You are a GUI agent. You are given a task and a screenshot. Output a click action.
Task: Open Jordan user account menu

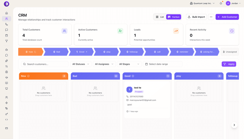(x=233, y=3)
